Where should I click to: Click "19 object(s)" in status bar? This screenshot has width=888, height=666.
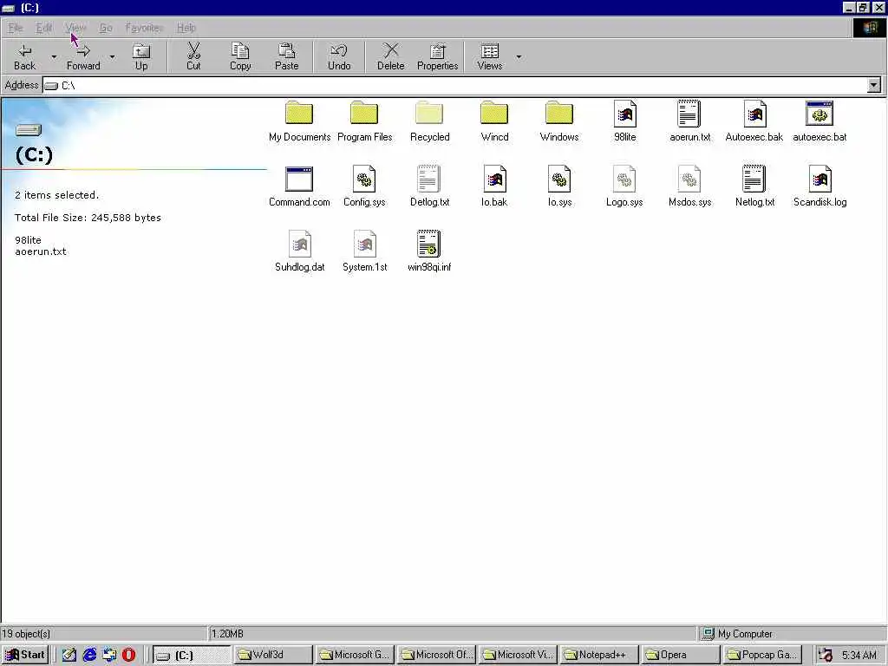pos(26,634)
